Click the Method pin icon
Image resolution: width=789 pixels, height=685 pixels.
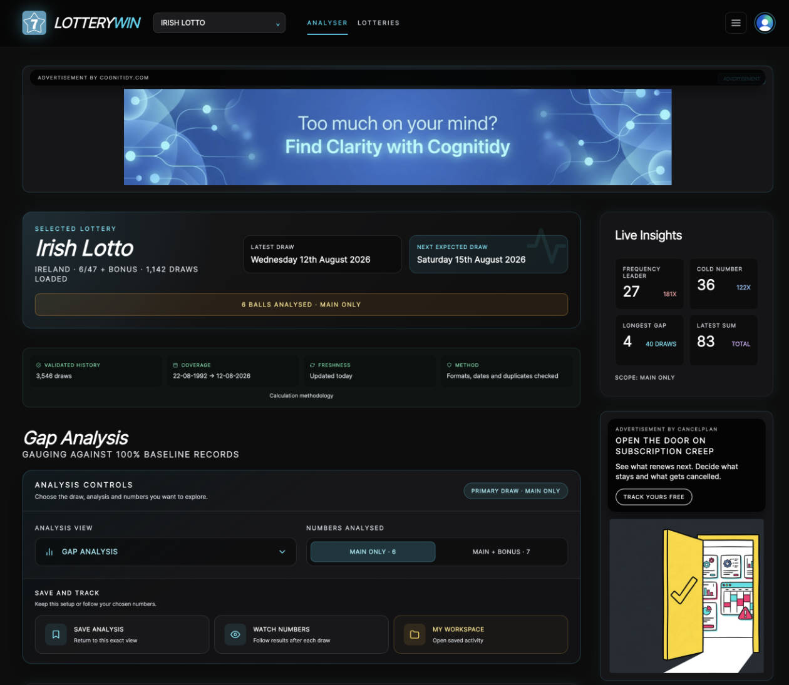[x=449, y=365]
